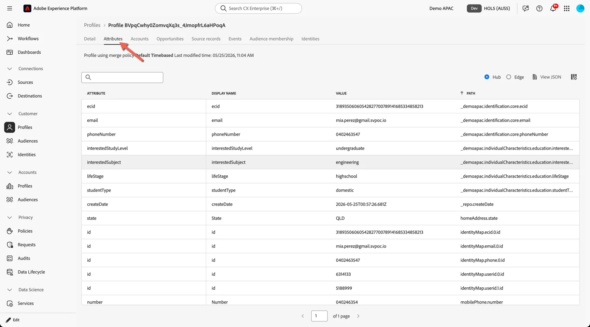Switch to the Events tab
This screenshot has width=590, height=327.
pos(235,39)
